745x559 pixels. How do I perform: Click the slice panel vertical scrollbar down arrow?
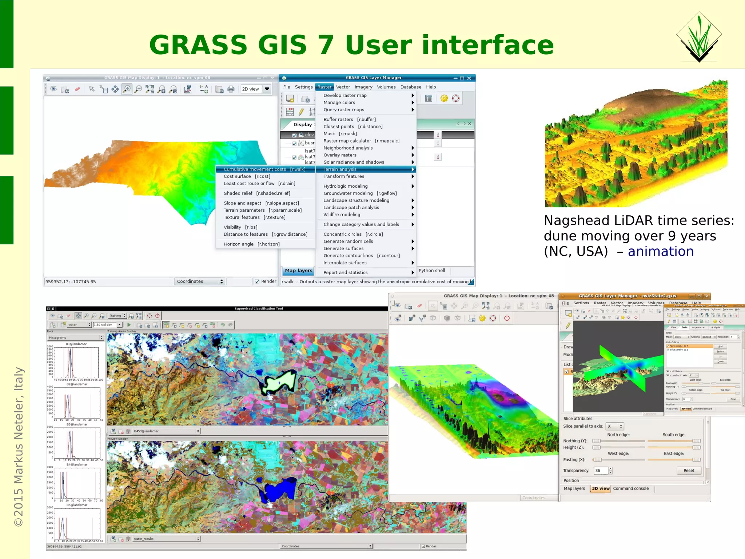(x=708, y=482)
